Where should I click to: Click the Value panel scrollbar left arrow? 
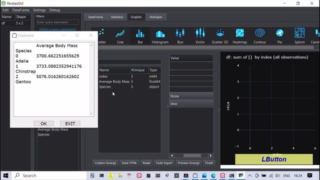172,155
